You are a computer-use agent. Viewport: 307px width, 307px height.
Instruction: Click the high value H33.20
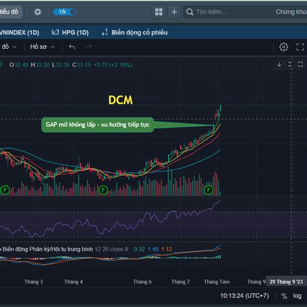(40, 65)
